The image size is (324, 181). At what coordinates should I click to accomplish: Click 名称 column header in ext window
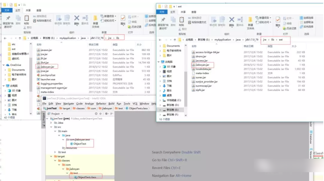tap(194, 46)
